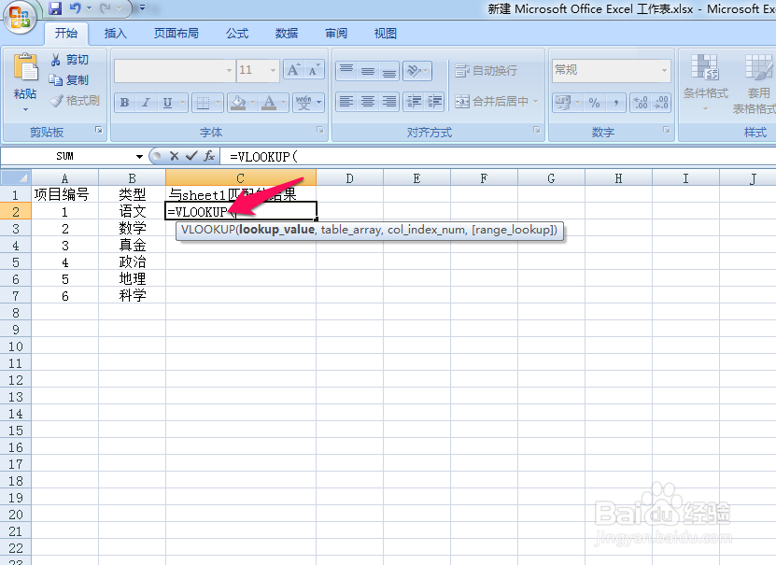Expand the 粘贴 options arrow

25,109
